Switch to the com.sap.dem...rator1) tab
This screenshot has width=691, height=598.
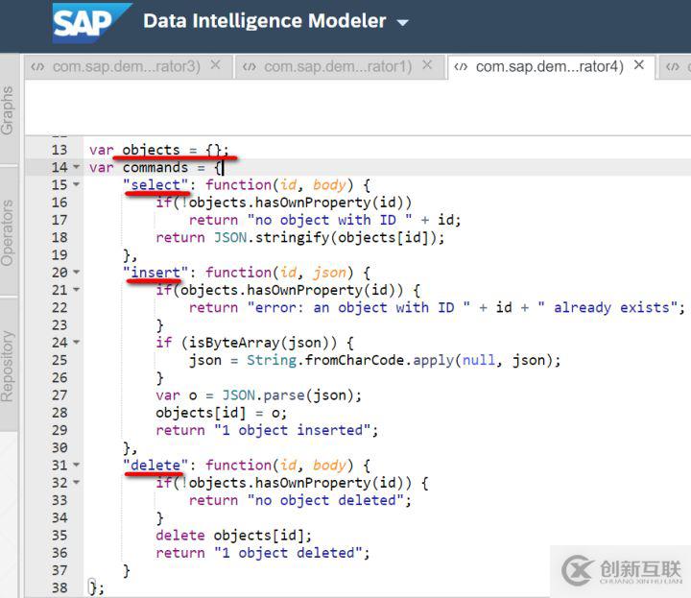click(x=337, y=66)
